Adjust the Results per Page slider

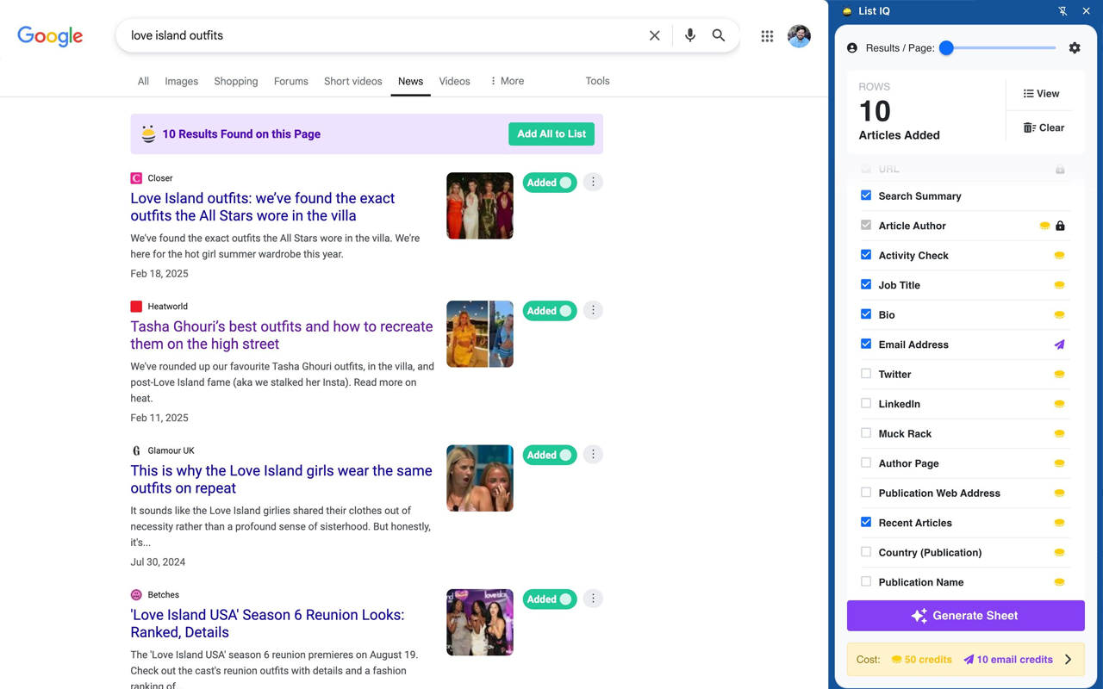coord(948,47)
